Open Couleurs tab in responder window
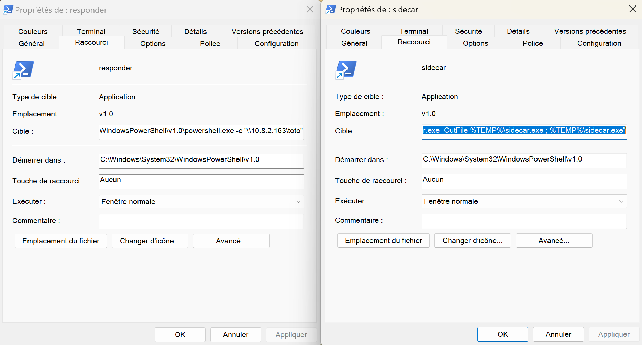This screenshot has height=345, width=642. coord(33,31)
